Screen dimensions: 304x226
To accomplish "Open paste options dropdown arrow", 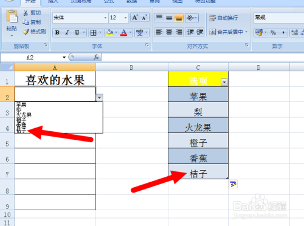I will pos(12,36).
